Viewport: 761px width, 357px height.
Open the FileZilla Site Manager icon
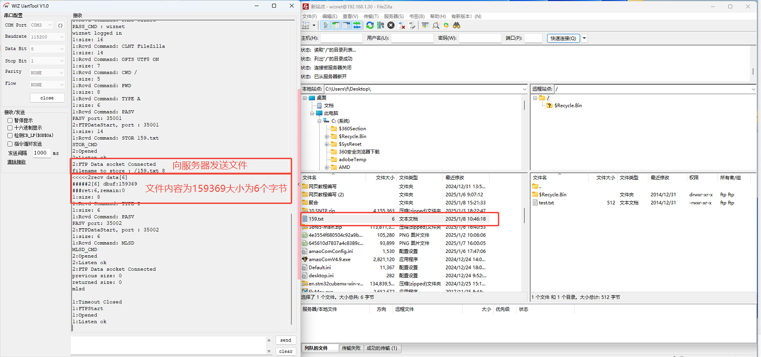pyautogui.click(x=306, y=26)
